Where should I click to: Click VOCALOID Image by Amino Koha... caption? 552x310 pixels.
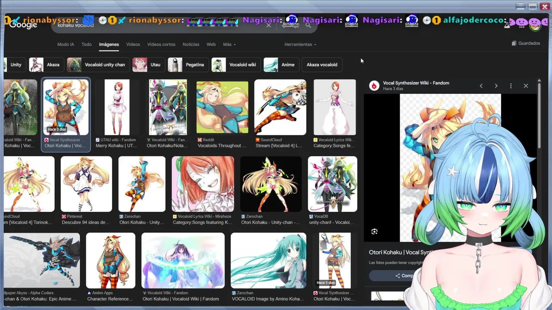(268, 299)
